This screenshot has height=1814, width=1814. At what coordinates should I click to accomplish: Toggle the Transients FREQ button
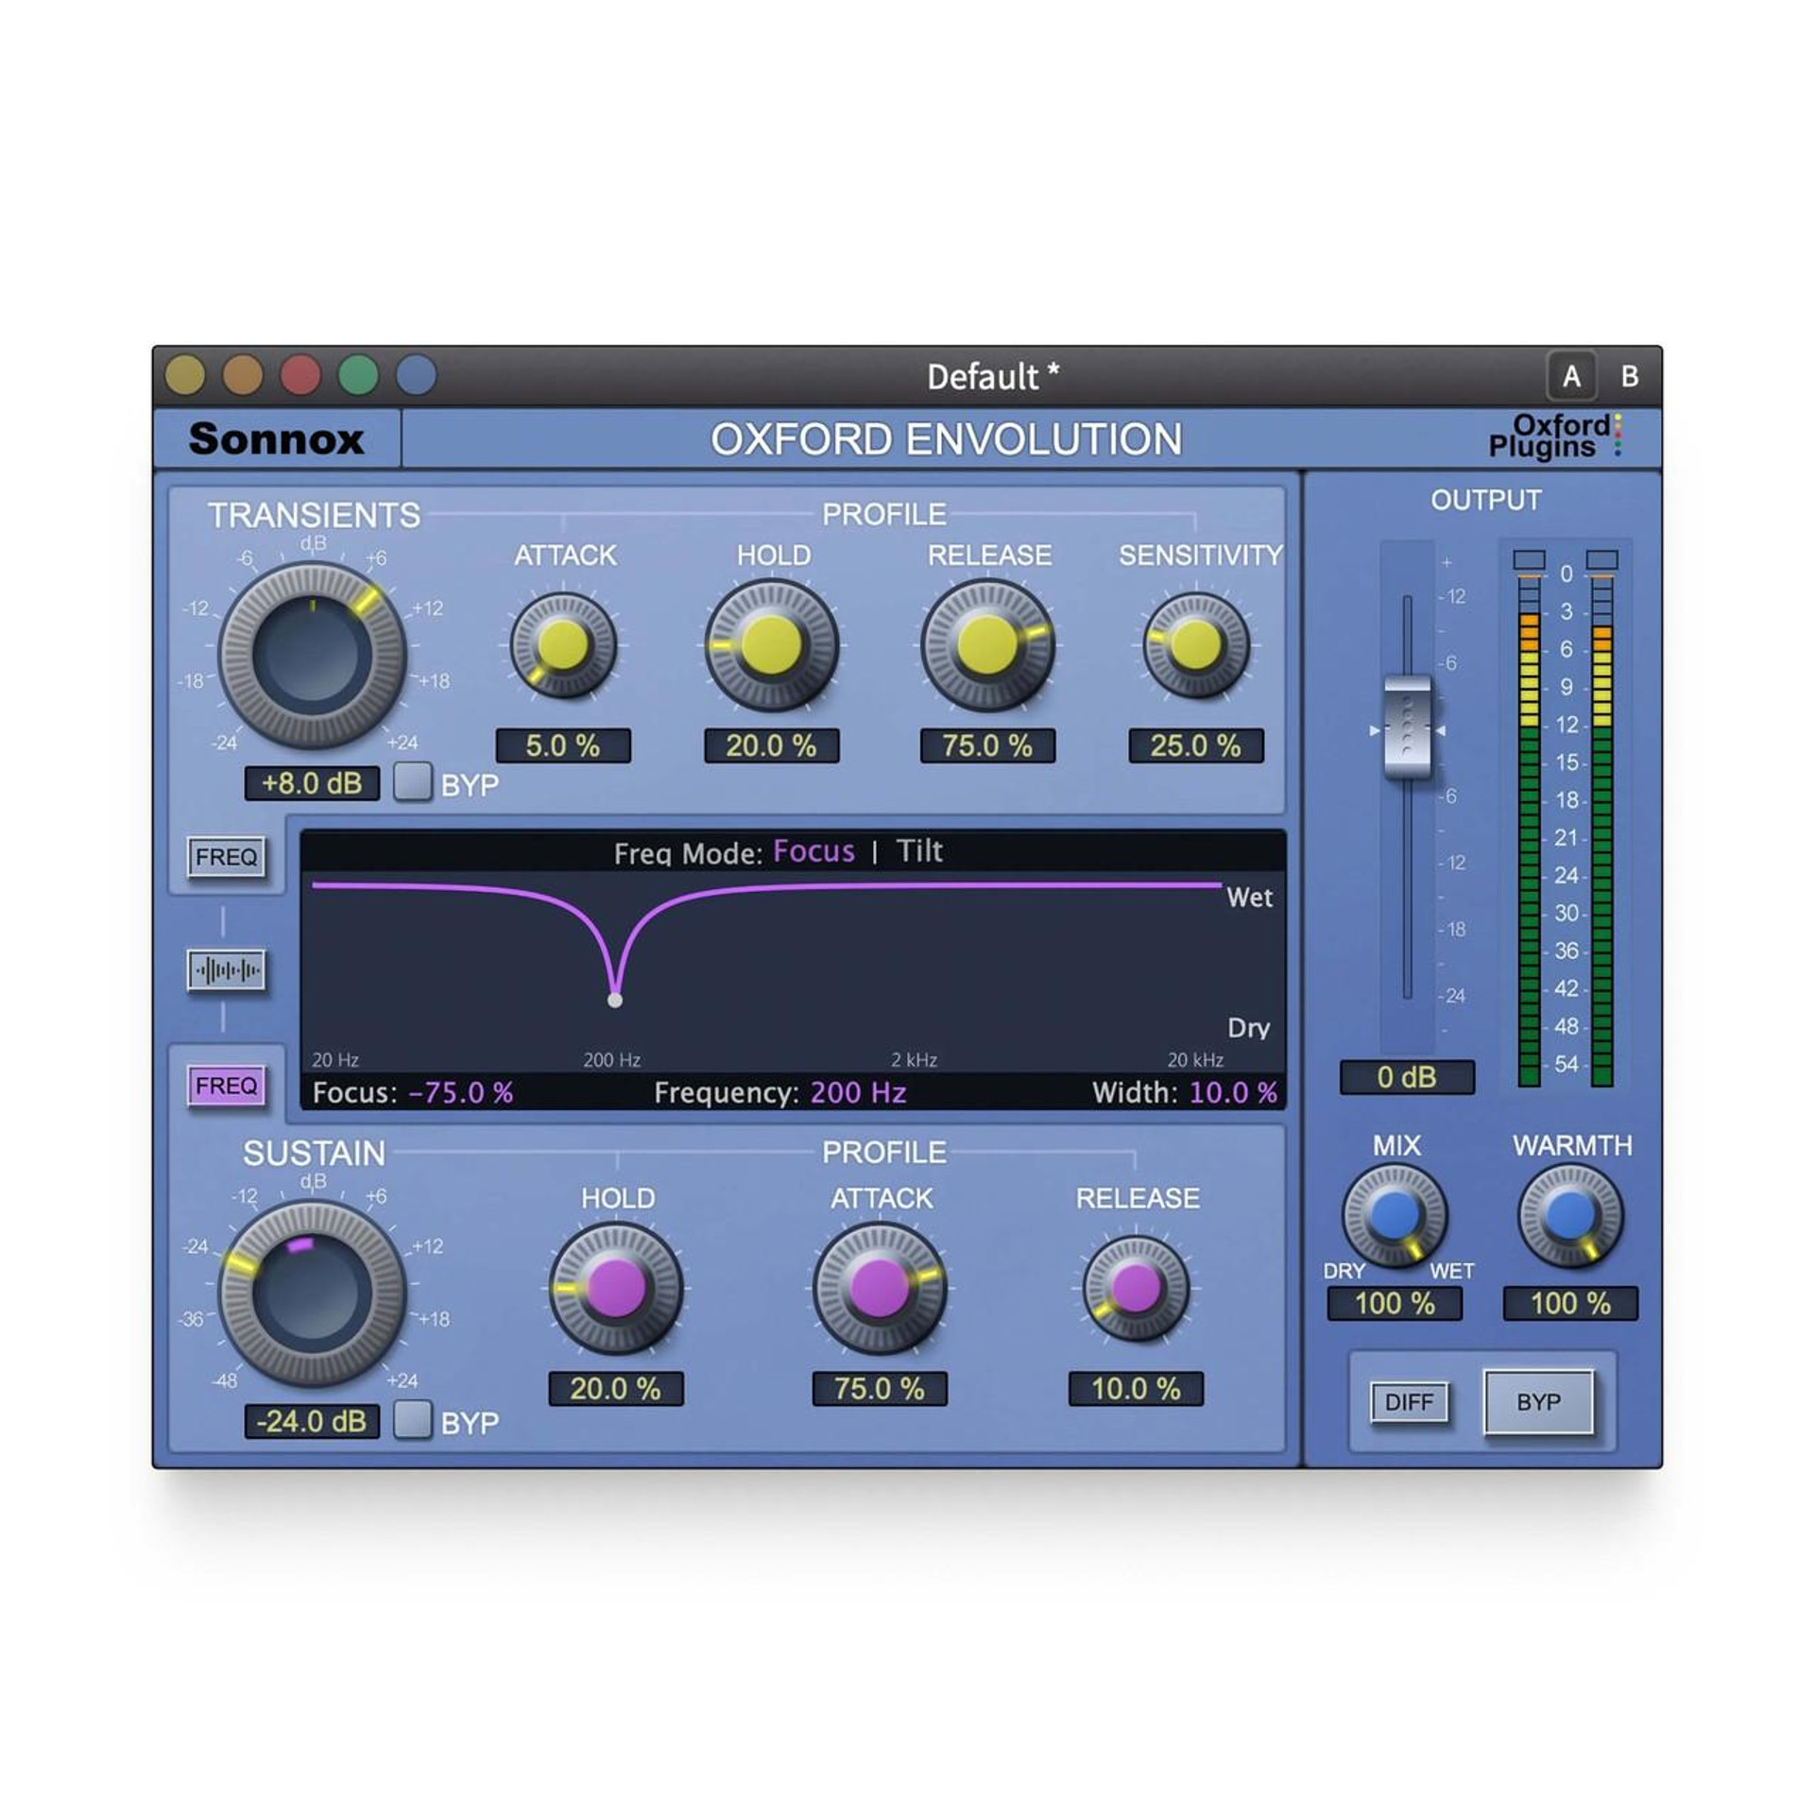click(226, 857)
